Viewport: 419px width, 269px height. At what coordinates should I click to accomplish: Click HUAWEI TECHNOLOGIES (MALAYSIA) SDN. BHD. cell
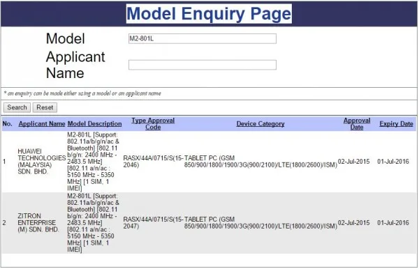pyautogui.click(x=41, y=161)
